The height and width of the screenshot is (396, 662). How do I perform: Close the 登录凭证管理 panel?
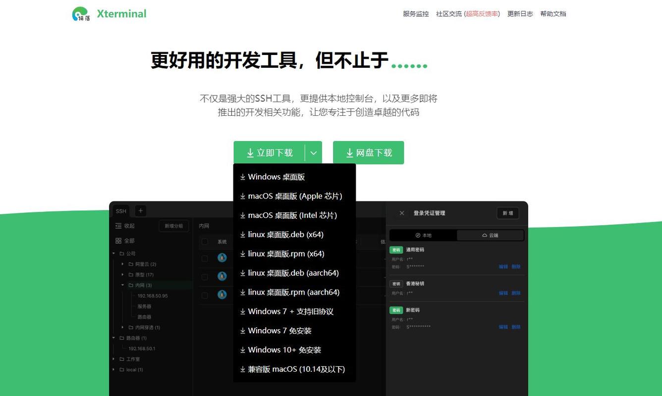coord(402,213)
